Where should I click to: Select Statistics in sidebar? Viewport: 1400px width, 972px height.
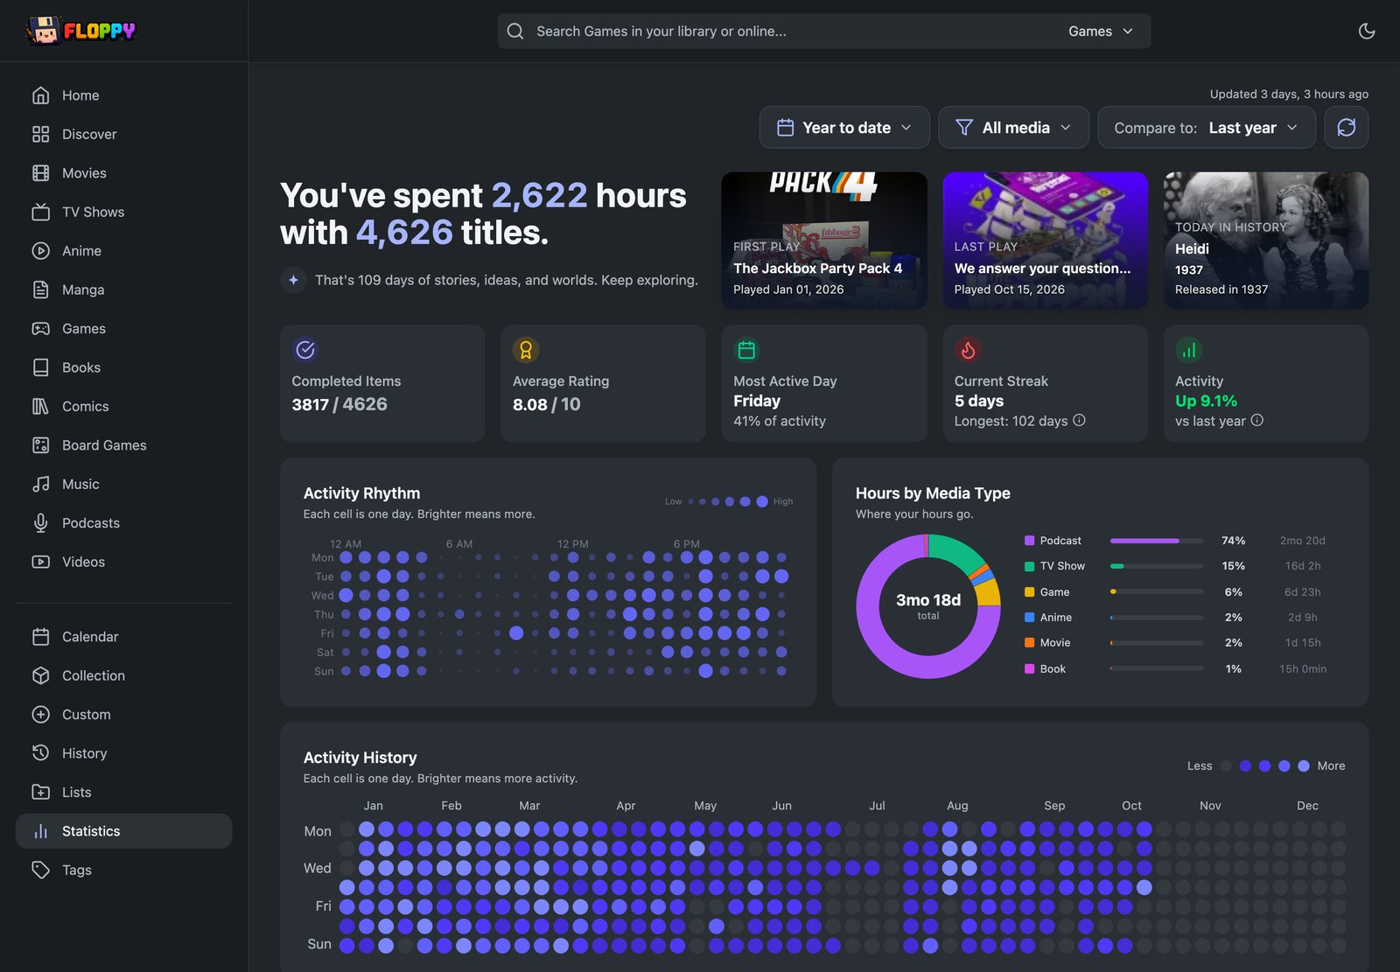point(123,831)
